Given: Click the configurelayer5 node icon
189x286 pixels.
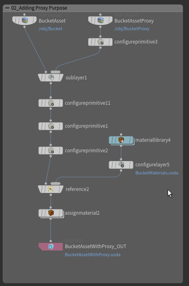Looking at the screenshot, I should (121, 165).
